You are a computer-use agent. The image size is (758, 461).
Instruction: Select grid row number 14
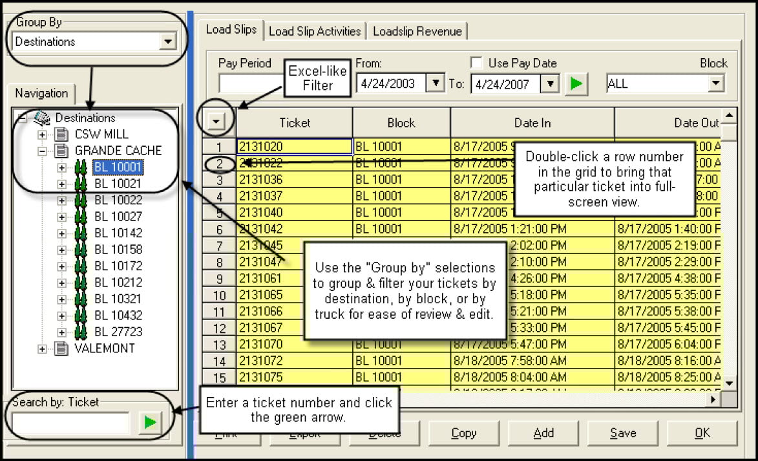click(x=219, y=361)
